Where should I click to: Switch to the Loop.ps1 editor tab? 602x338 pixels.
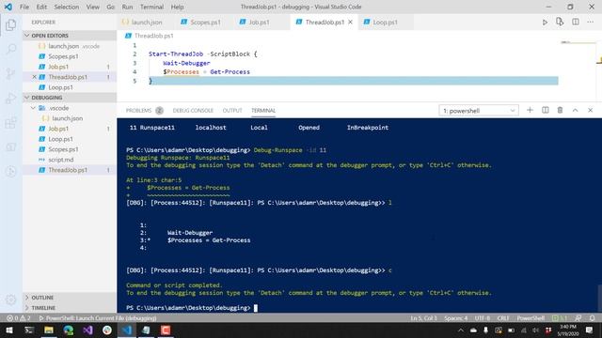pos(385,23)
